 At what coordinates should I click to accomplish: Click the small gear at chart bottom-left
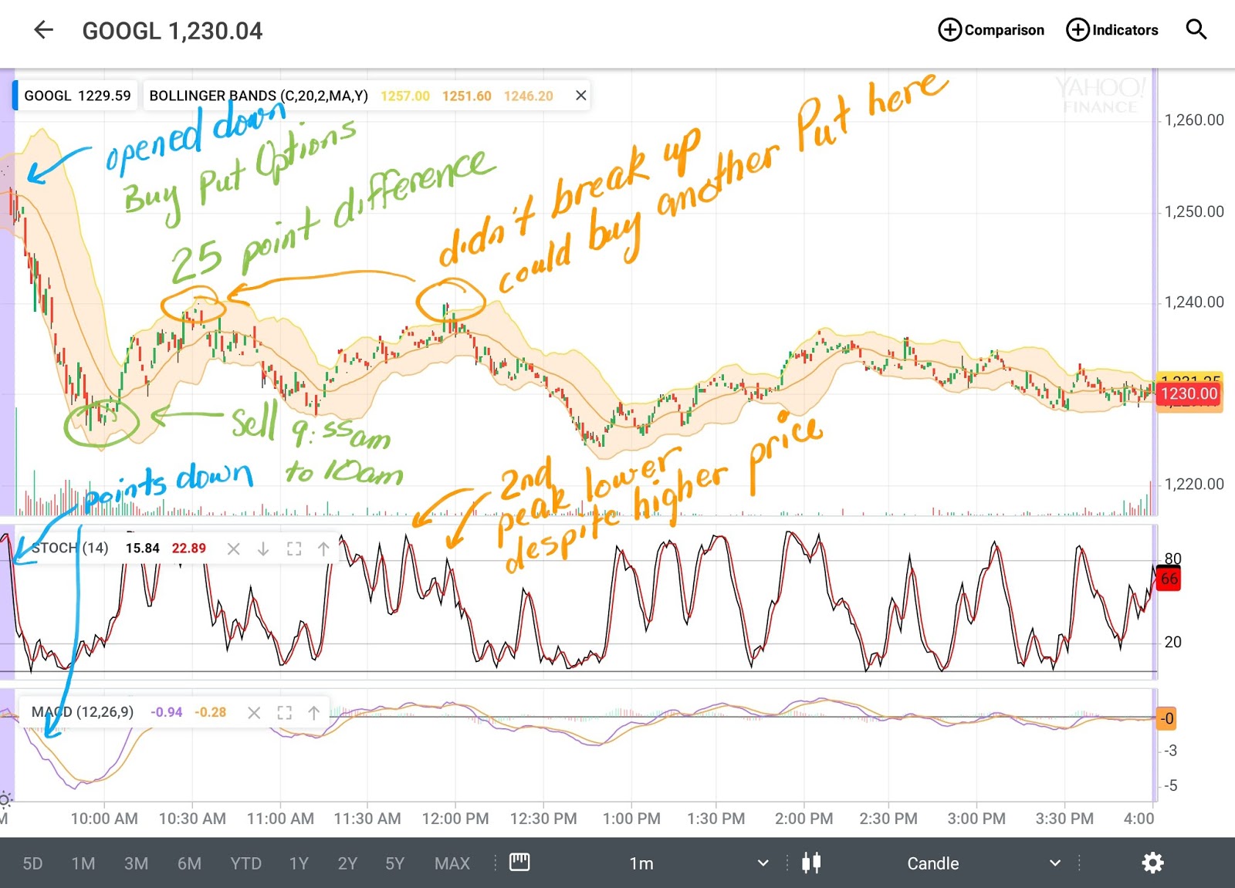coord(5,799)
